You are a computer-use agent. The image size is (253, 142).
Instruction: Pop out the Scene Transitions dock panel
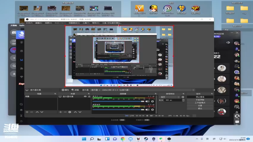point(183,94)
